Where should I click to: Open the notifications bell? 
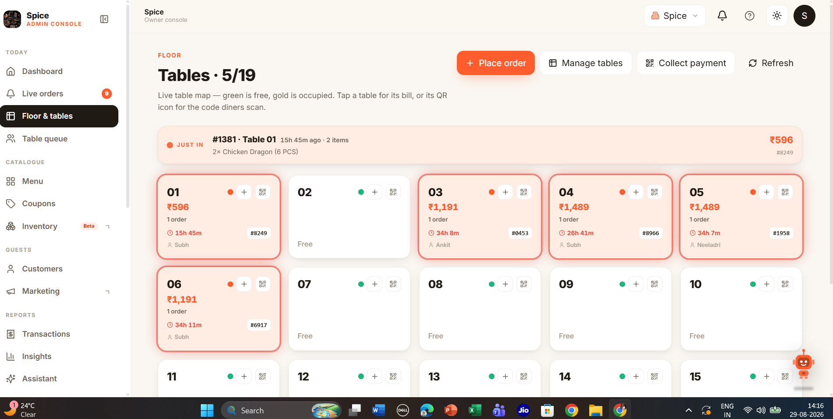722,16
